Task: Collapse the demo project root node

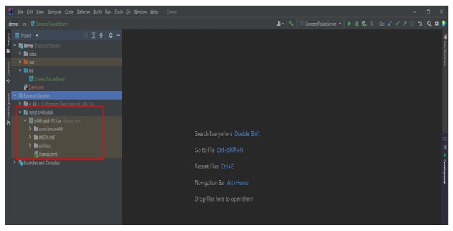Action: click(15, 46)
